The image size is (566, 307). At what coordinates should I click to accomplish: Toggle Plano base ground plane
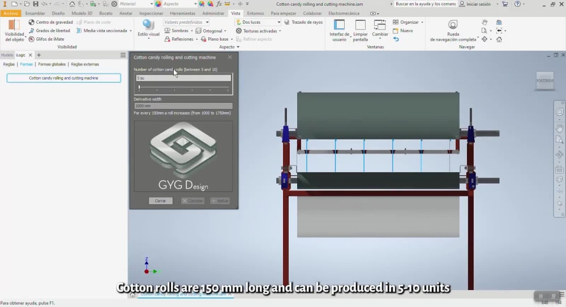[215, 39]
